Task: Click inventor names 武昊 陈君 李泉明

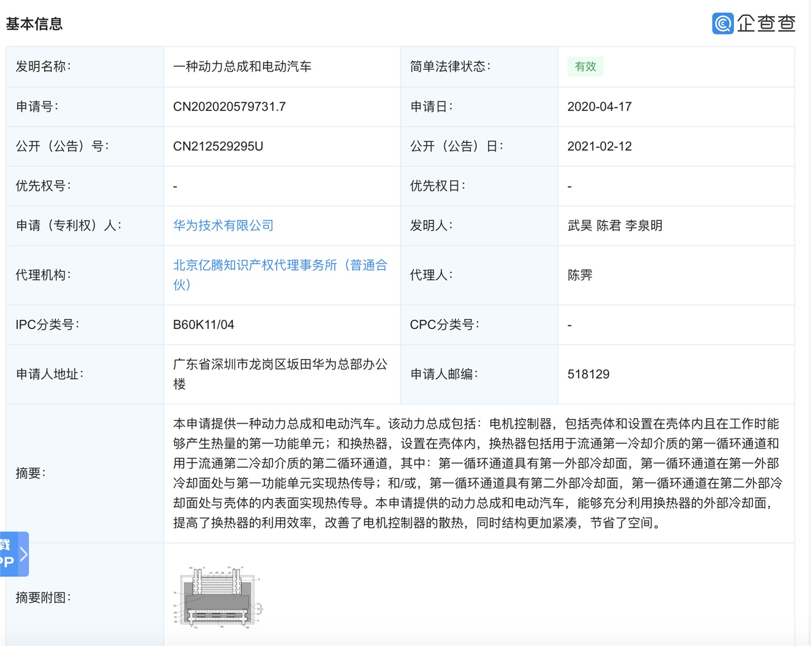Action: (615, 226)
